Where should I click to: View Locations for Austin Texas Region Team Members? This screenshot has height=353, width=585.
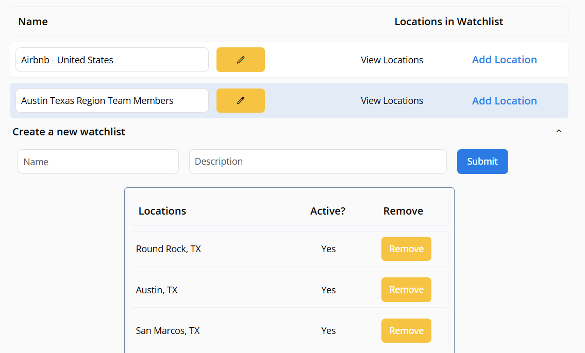click(x=392, y=101)
